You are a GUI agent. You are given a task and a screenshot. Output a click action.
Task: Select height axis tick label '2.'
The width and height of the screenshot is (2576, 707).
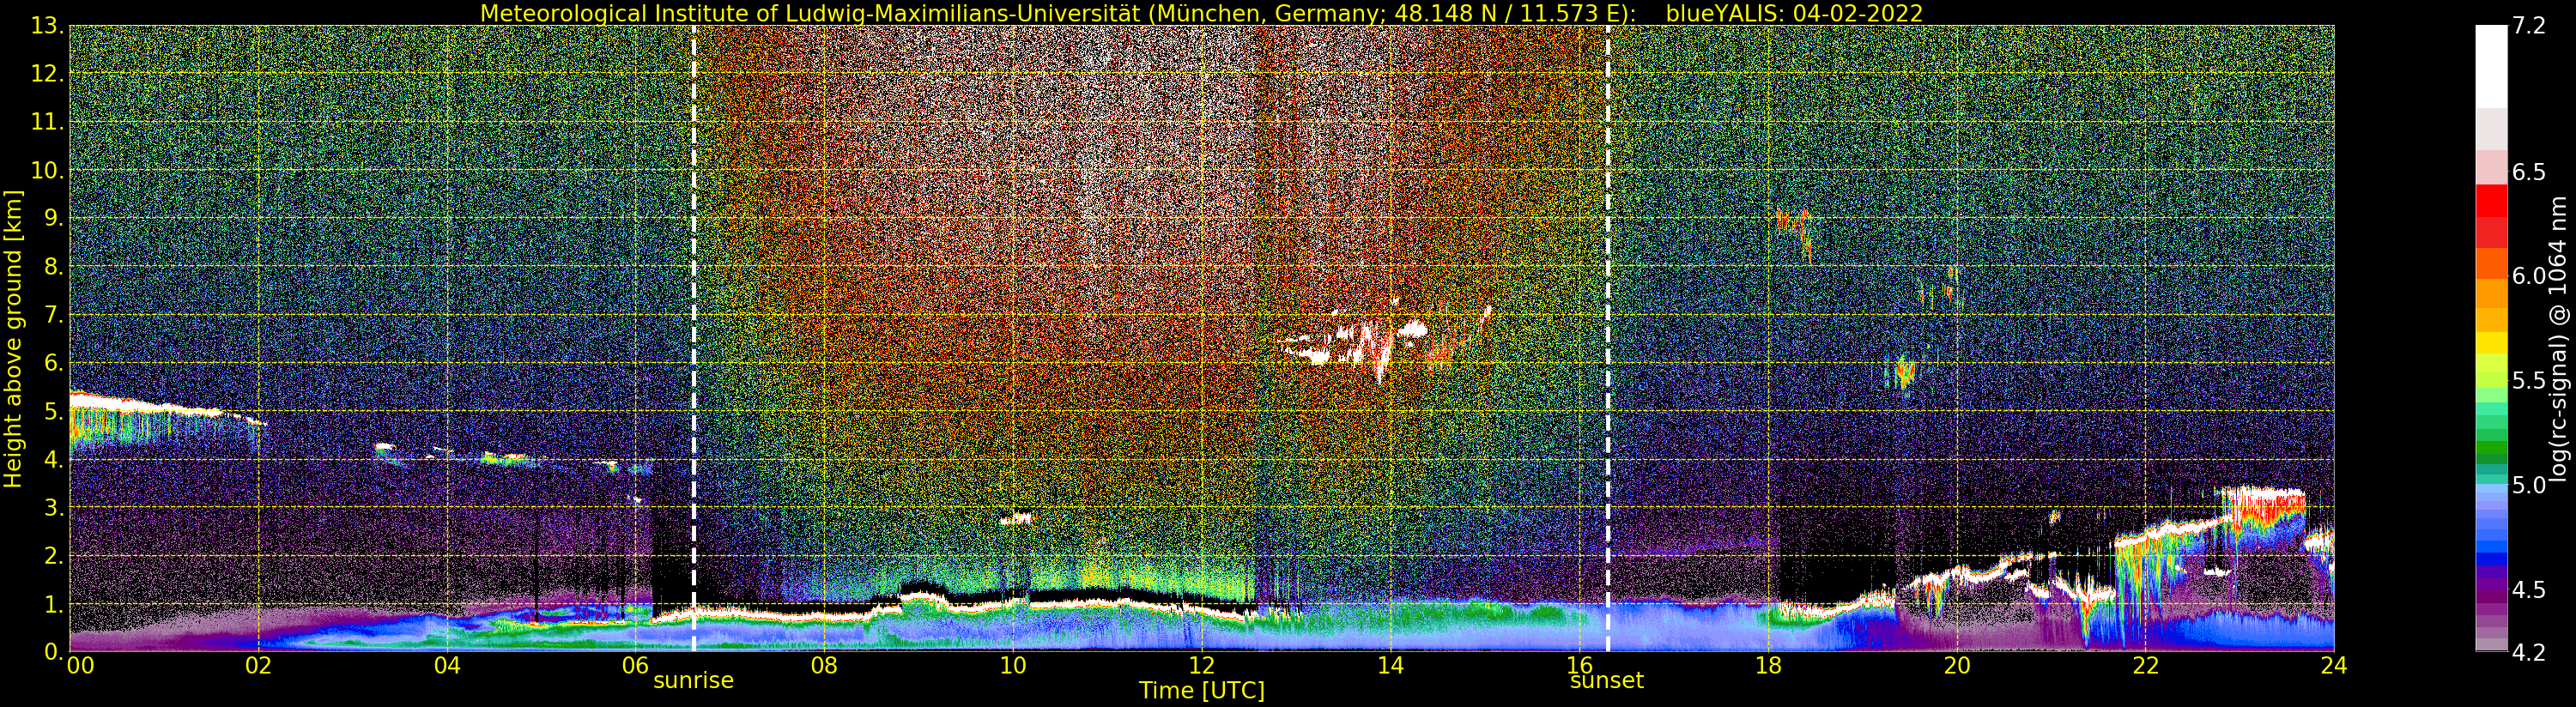[x=54, y=556]
